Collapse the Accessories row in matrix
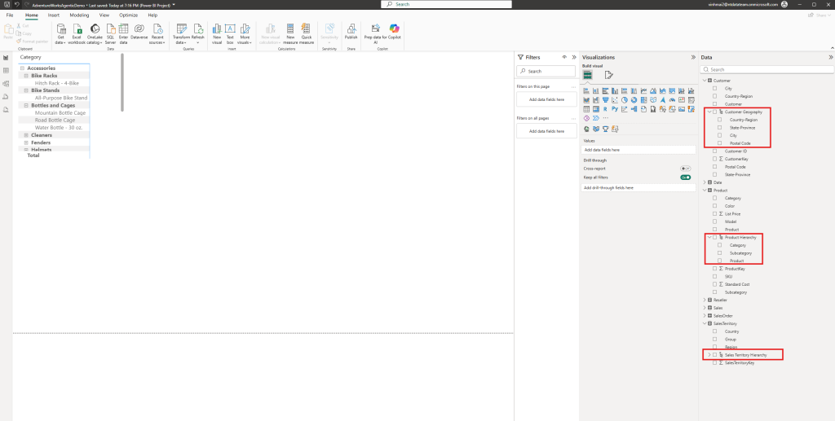Screen dimensions: 835x421 [x=22, y=68]
